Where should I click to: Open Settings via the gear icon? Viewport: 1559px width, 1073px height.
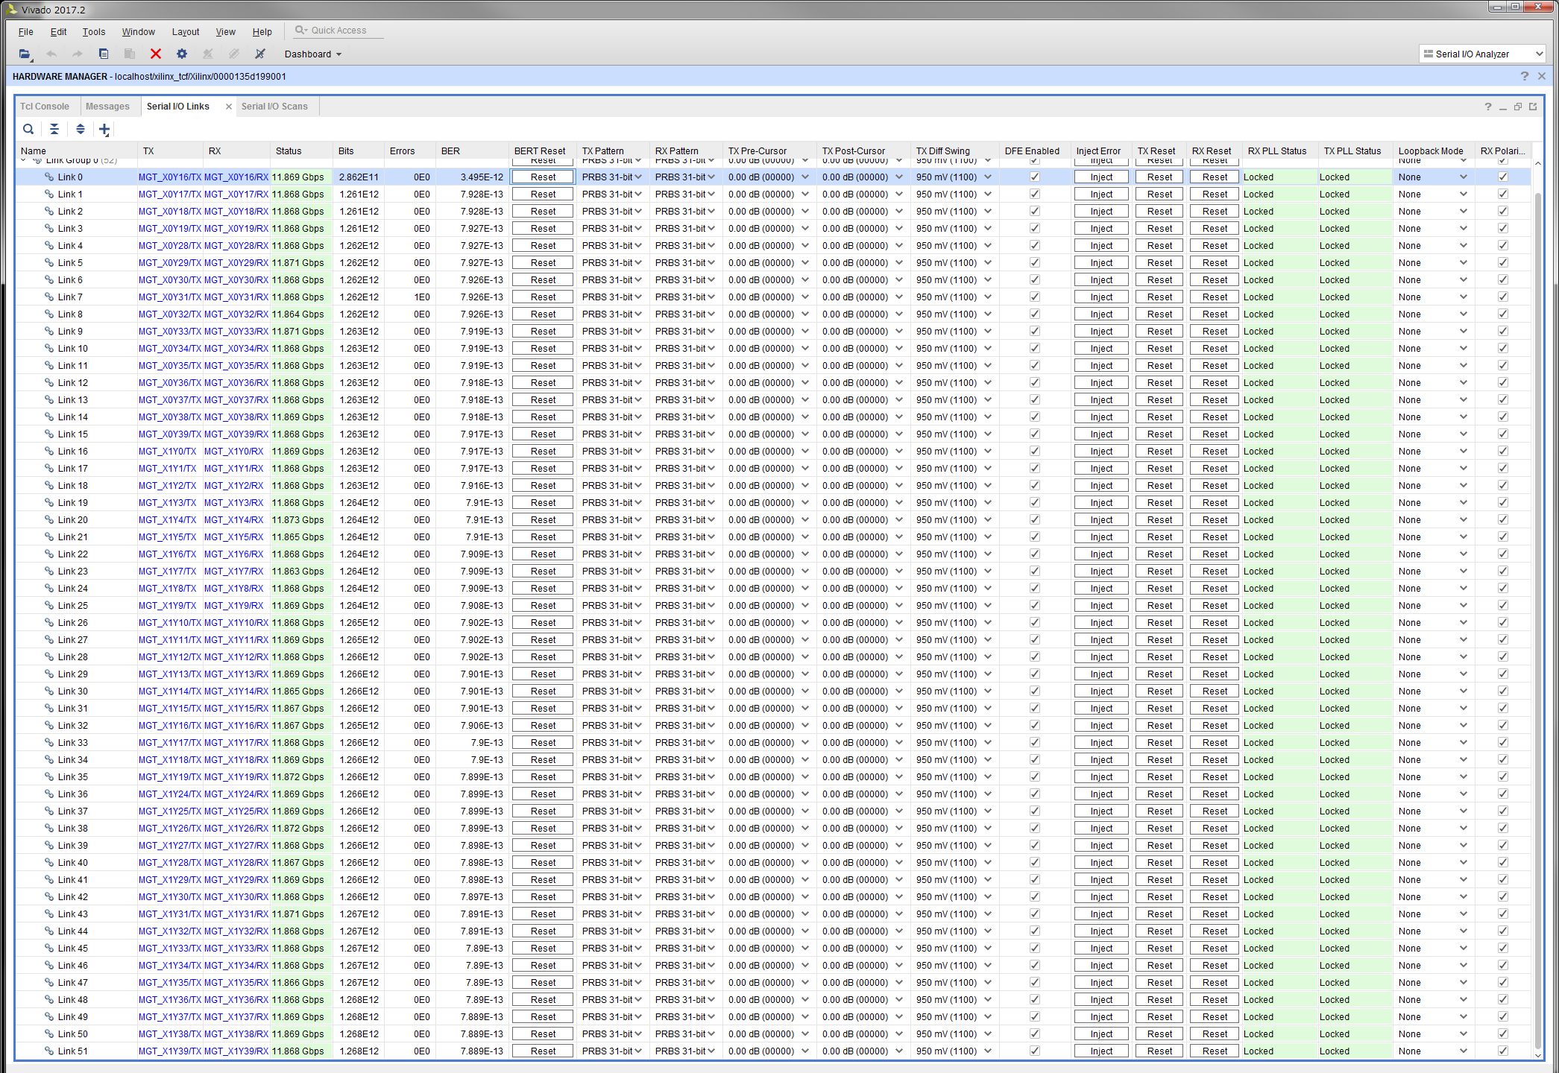182,54
